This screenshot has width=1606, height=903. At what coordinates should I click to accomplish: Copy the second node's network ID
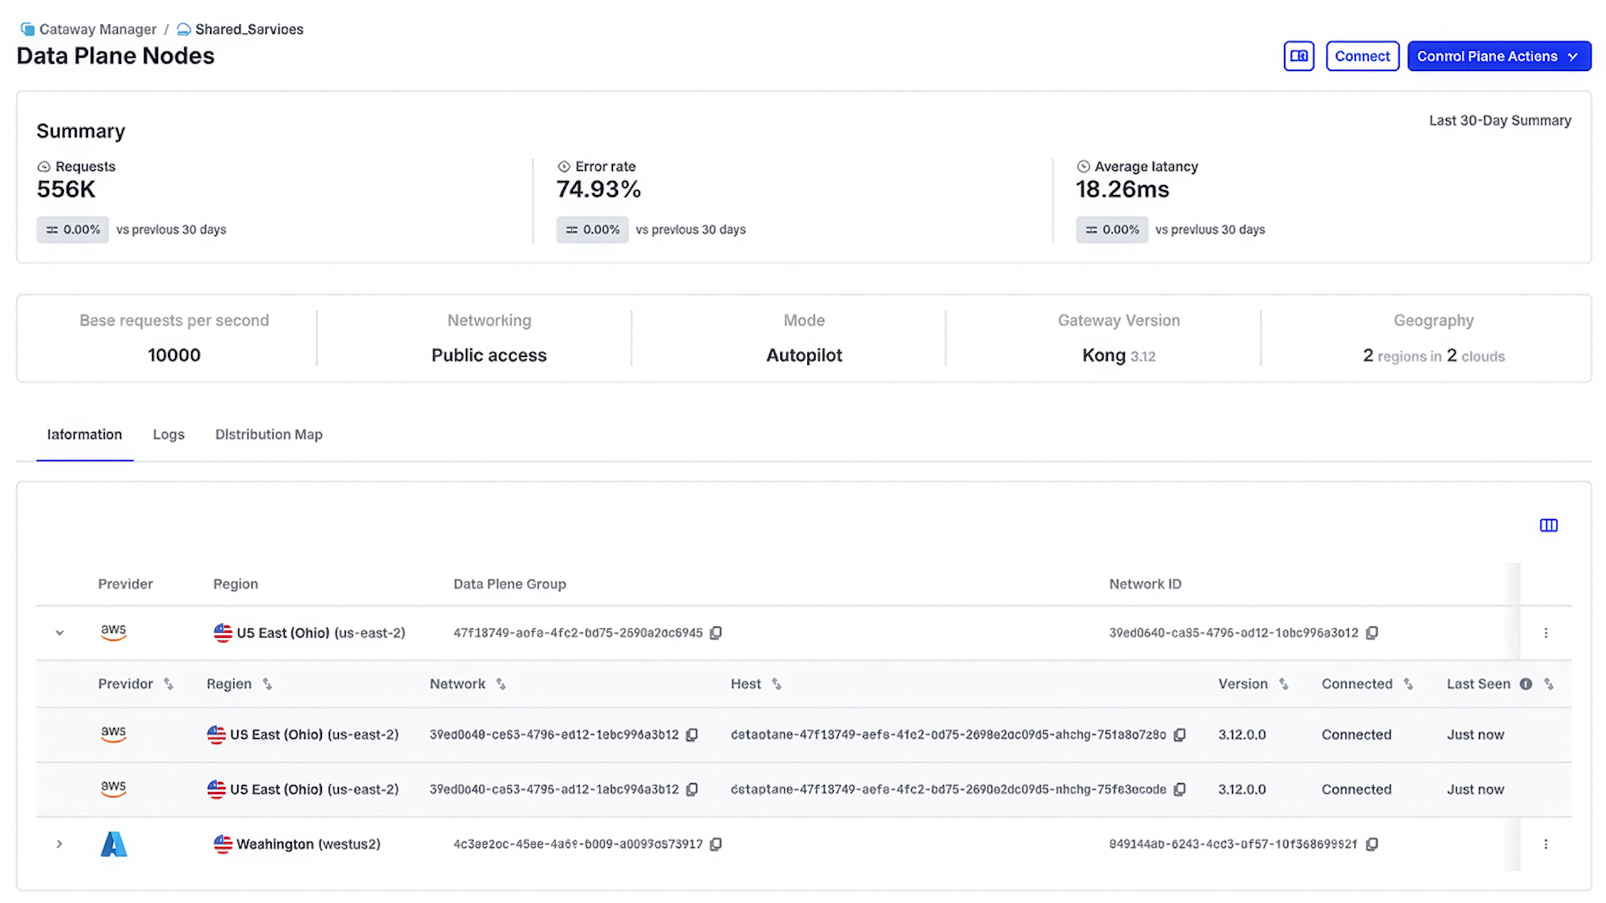[x=692, y=789]
